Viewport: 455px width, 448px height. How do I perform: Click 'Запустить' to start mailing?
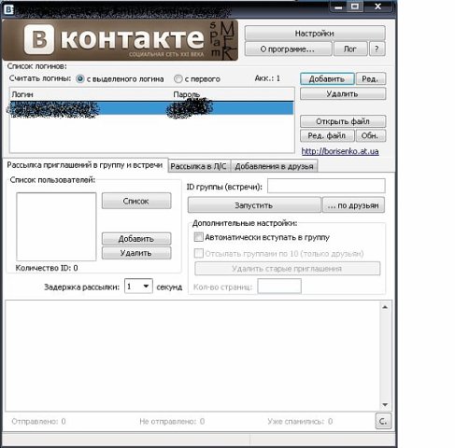(x=254, y=205)
